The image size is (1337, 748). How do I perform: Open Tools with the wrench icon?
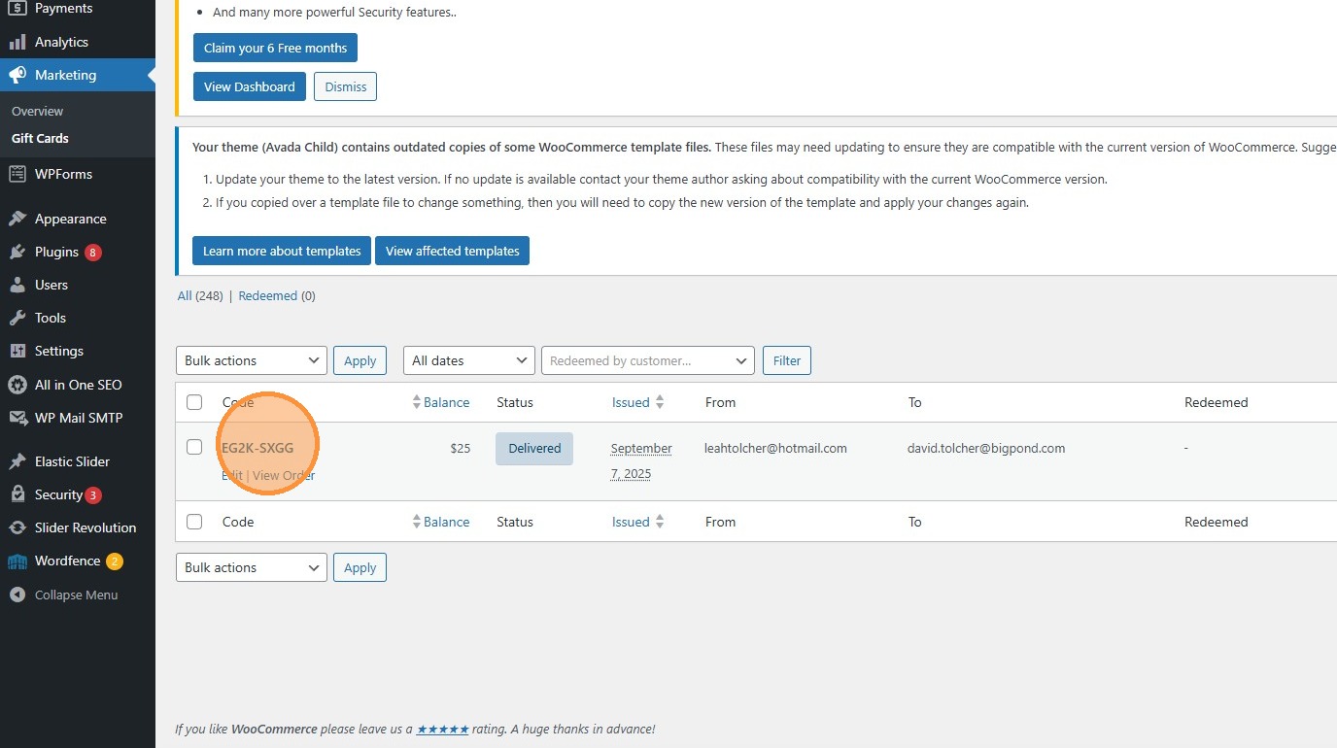(17, 318)
